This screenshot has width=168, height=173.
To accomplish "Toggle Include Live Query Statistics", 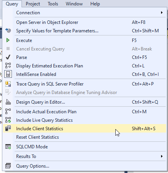I will click(x=85, y=120).
